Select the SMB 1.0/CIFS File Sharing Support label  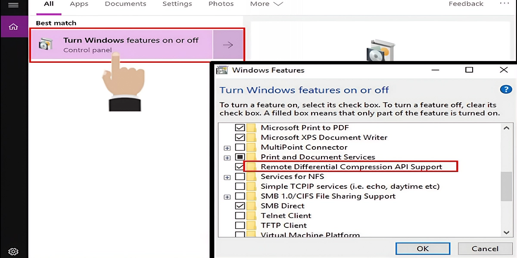[328, 197]
